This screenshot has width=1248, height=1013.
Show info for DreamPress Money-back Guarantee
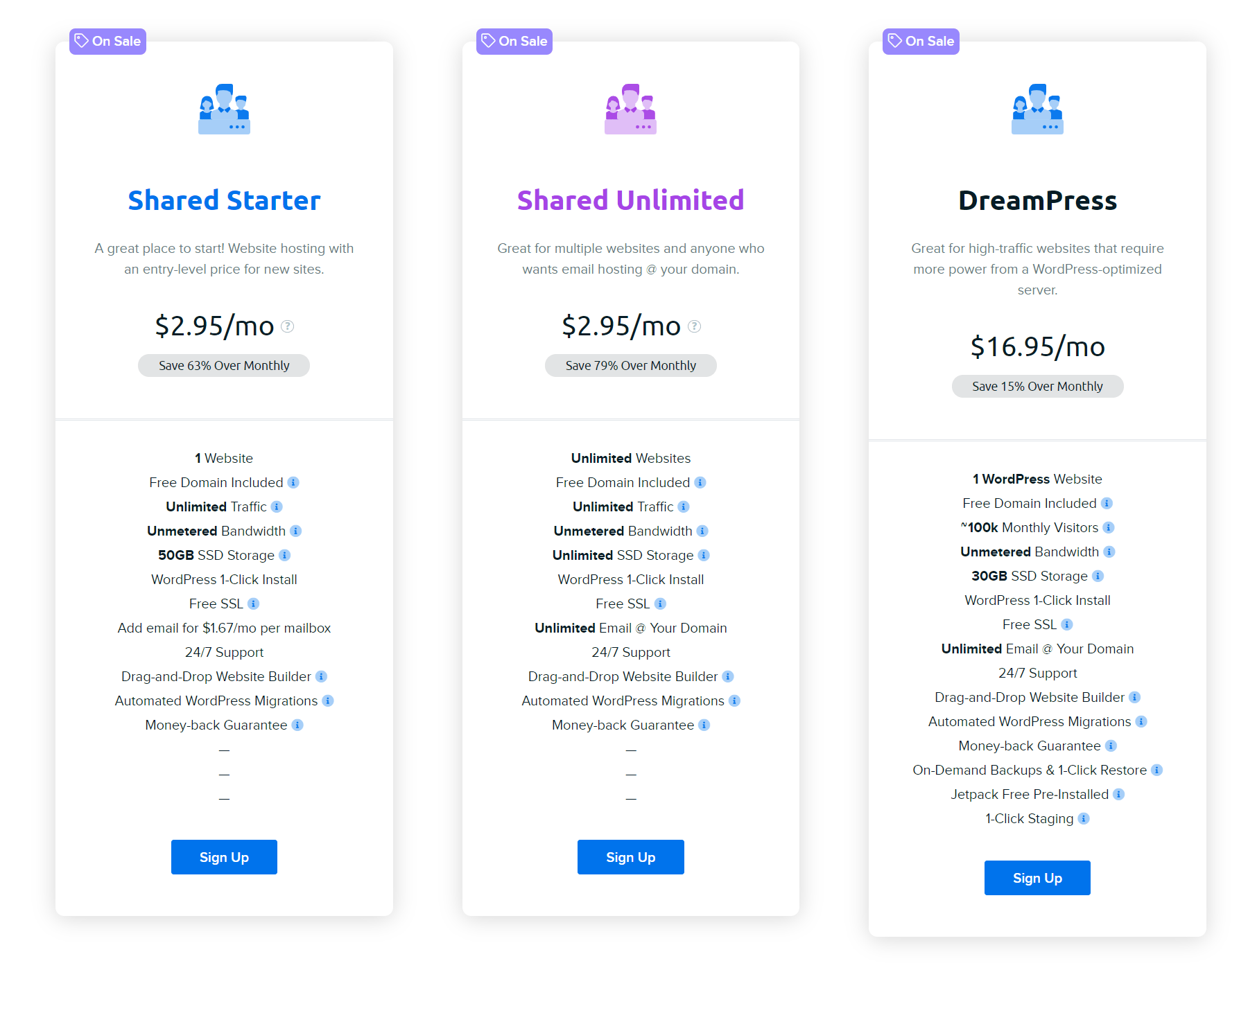[1111, 746]
